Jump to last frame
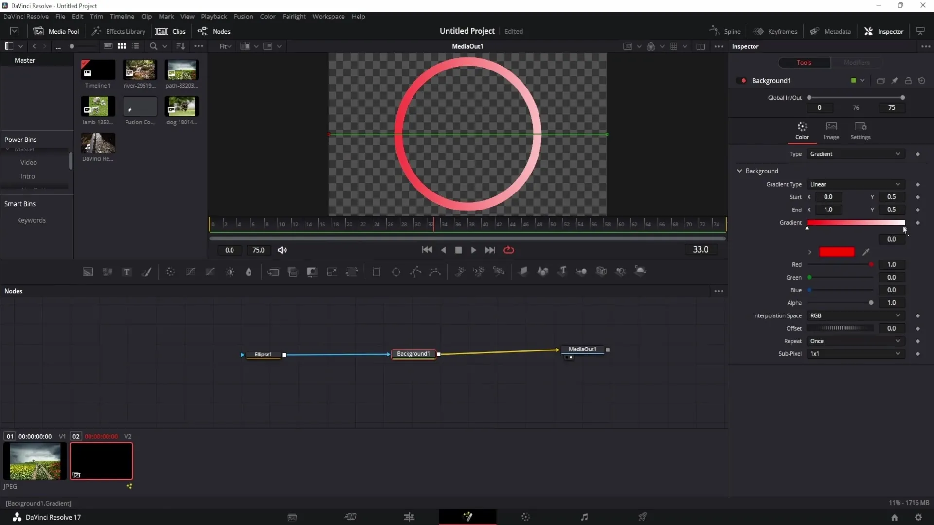This screenshot has height=525, width=934. tap(490, 250)
